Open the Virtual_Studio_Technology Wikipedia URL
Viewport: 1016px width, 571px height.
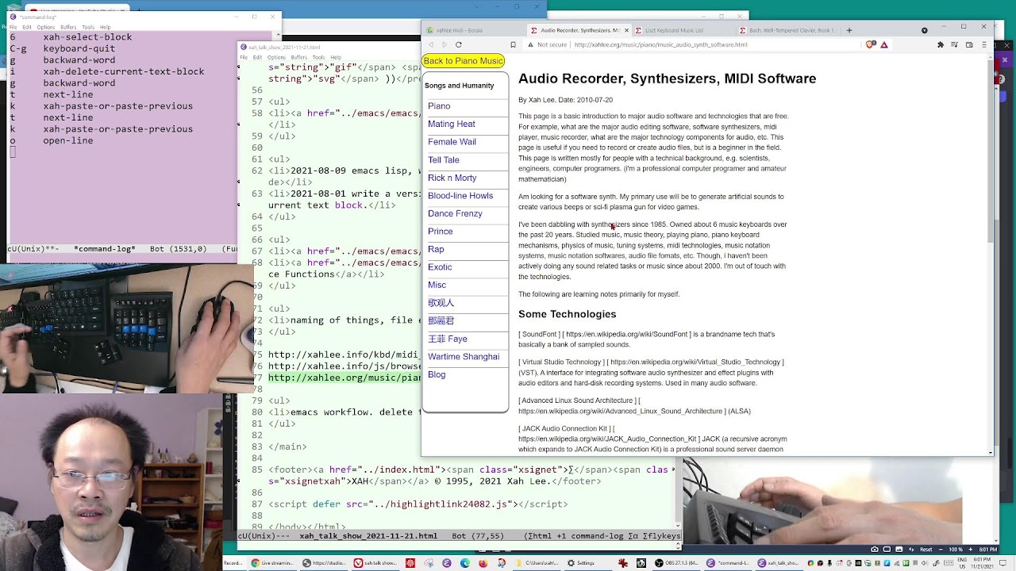pos(695,362)
